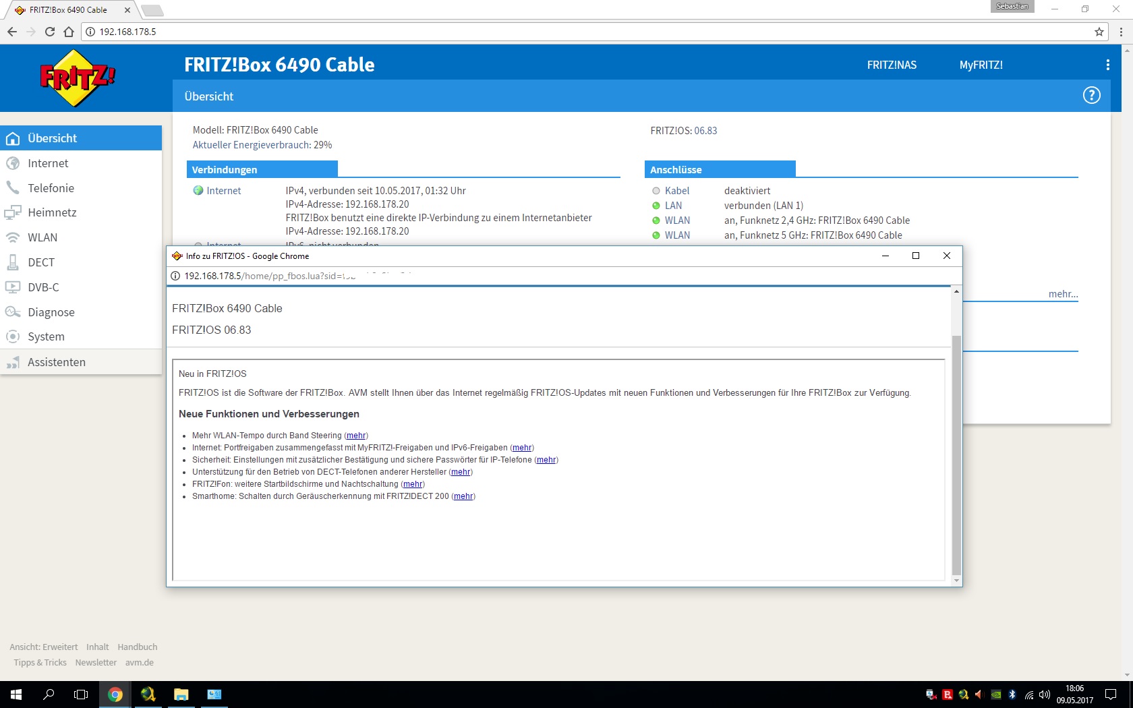Open the Aktueller Energieverbrauch link
The height and width of the screenshot is (708, 1133).
[252, 145]
